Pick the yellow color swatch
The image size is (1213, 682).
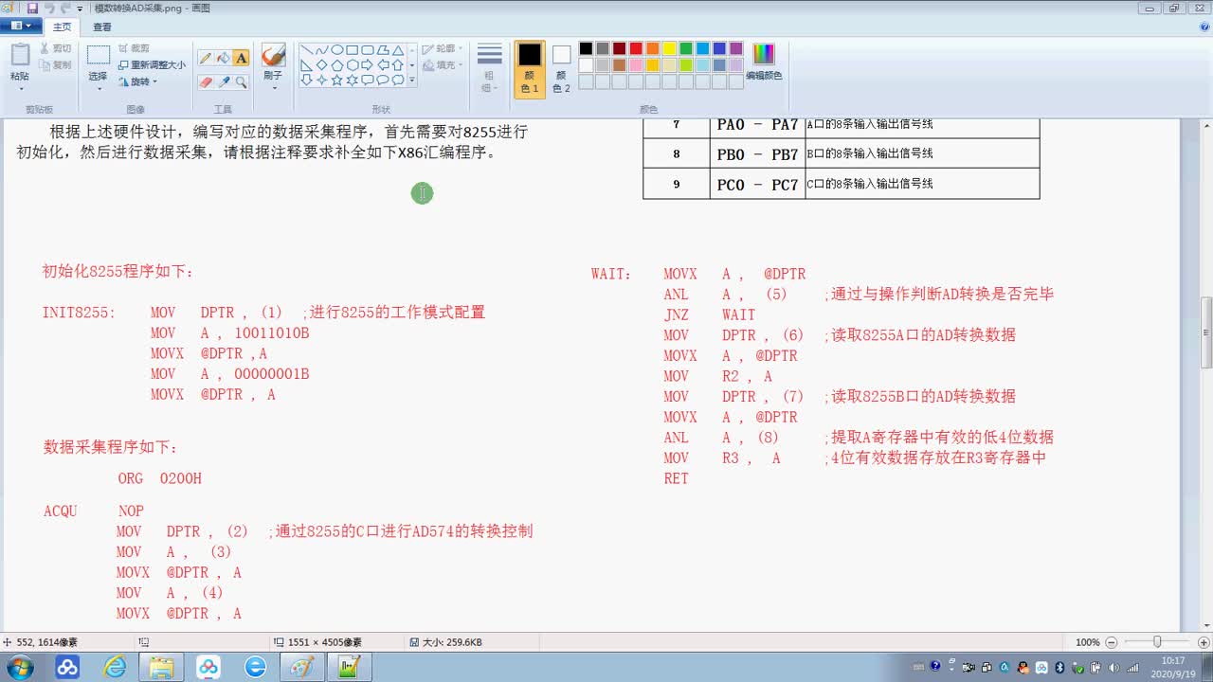click(669, 48)
